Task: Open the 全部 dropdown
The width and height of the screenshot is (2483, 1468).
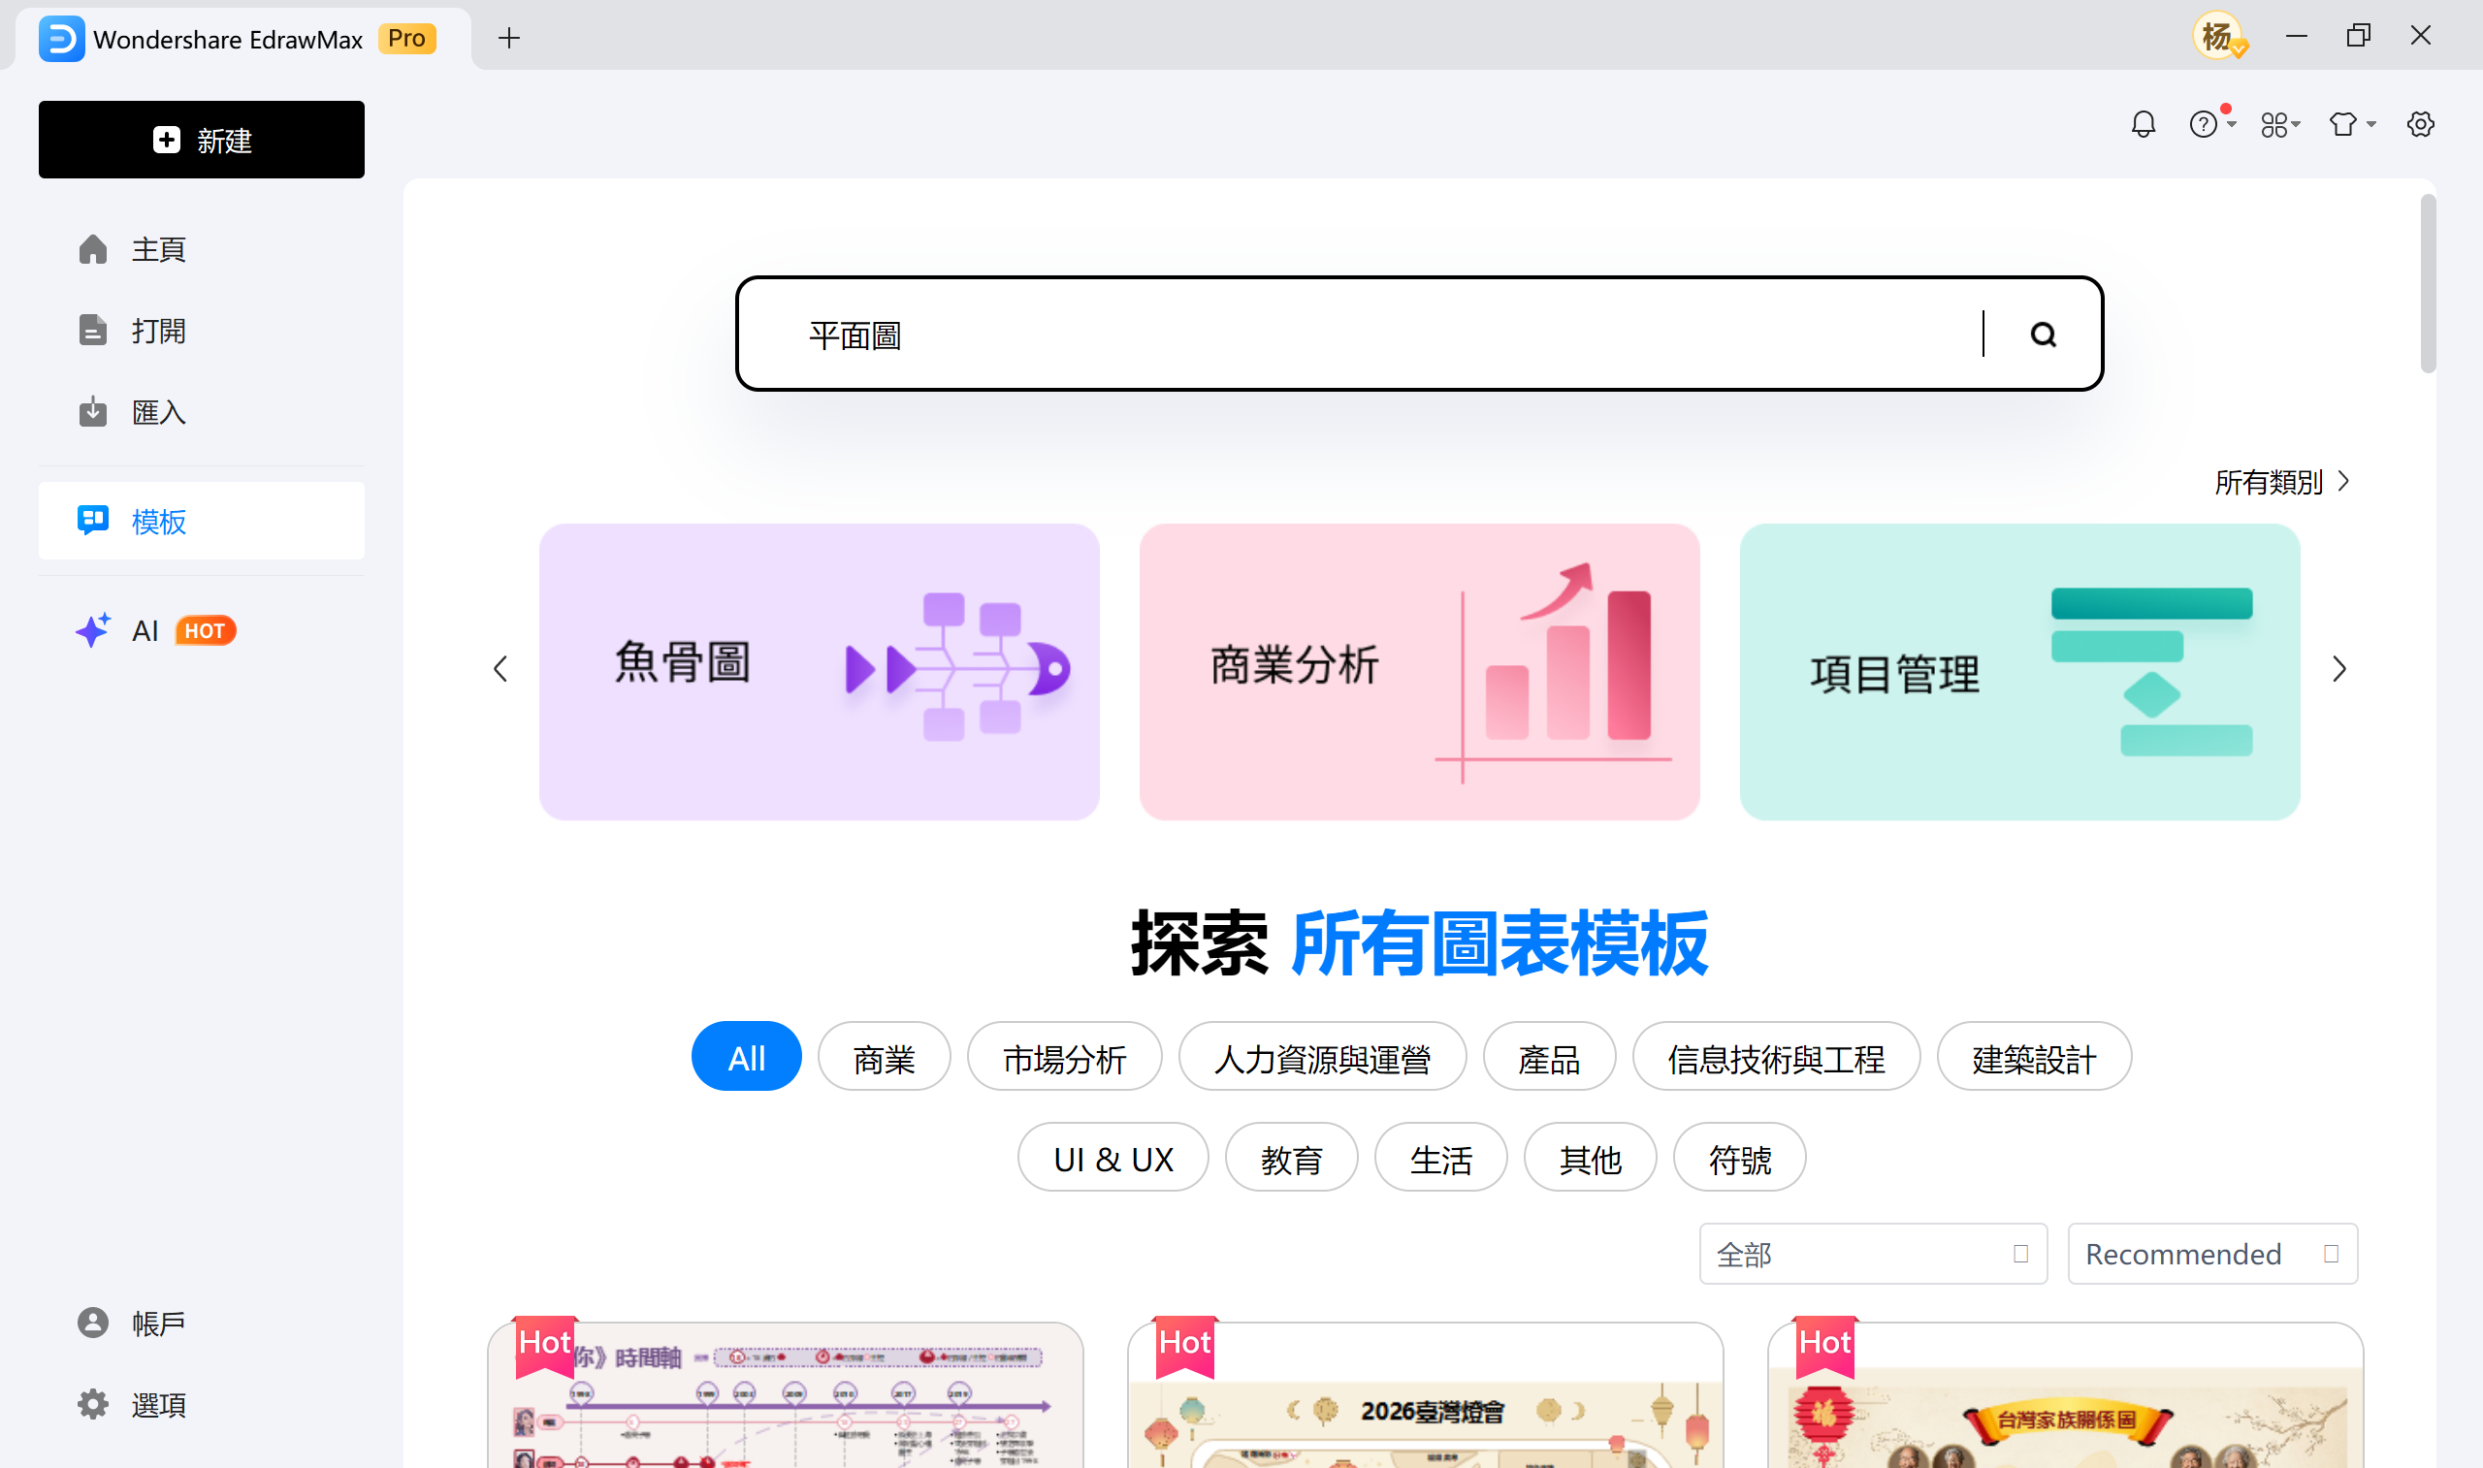Action: (1871, 1254)
